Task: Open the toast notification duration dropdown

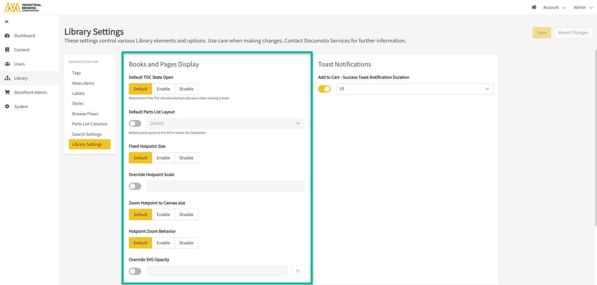Action: pyautogui.click(x=414, y=89)
